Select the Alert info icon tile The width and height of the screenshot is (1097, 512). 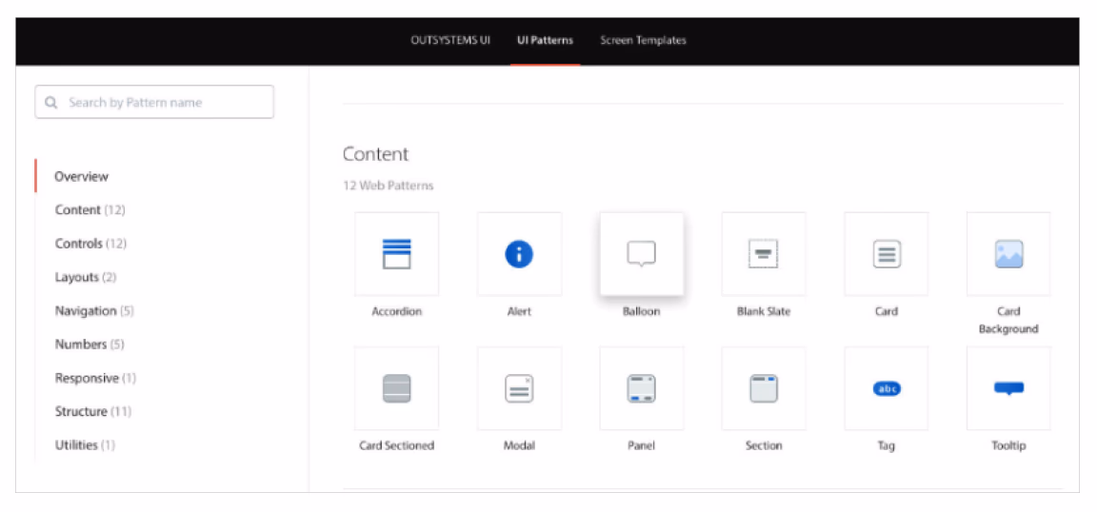click(519, 254)
